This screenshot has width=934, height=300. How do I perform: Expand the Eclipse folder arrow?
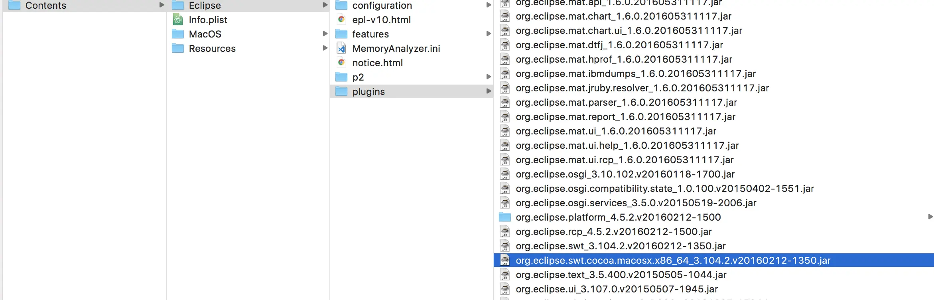[325, 5]
